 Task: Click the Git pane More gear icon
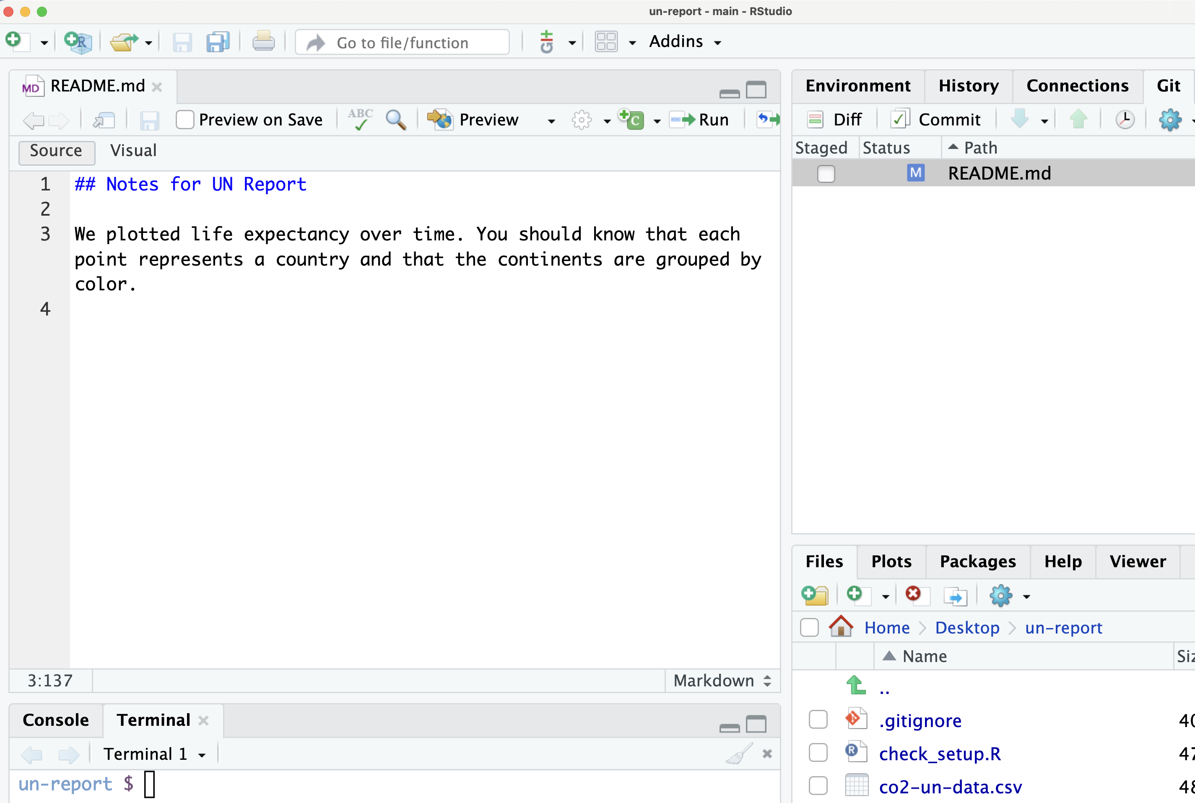(x=1170, y=120)
